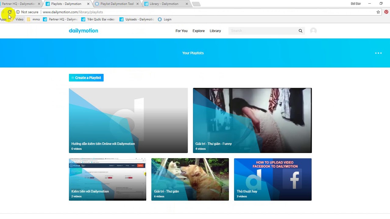The image size is (390, 219).
Task: Open the mmo bookmarks folder
Action: (34, 19)
